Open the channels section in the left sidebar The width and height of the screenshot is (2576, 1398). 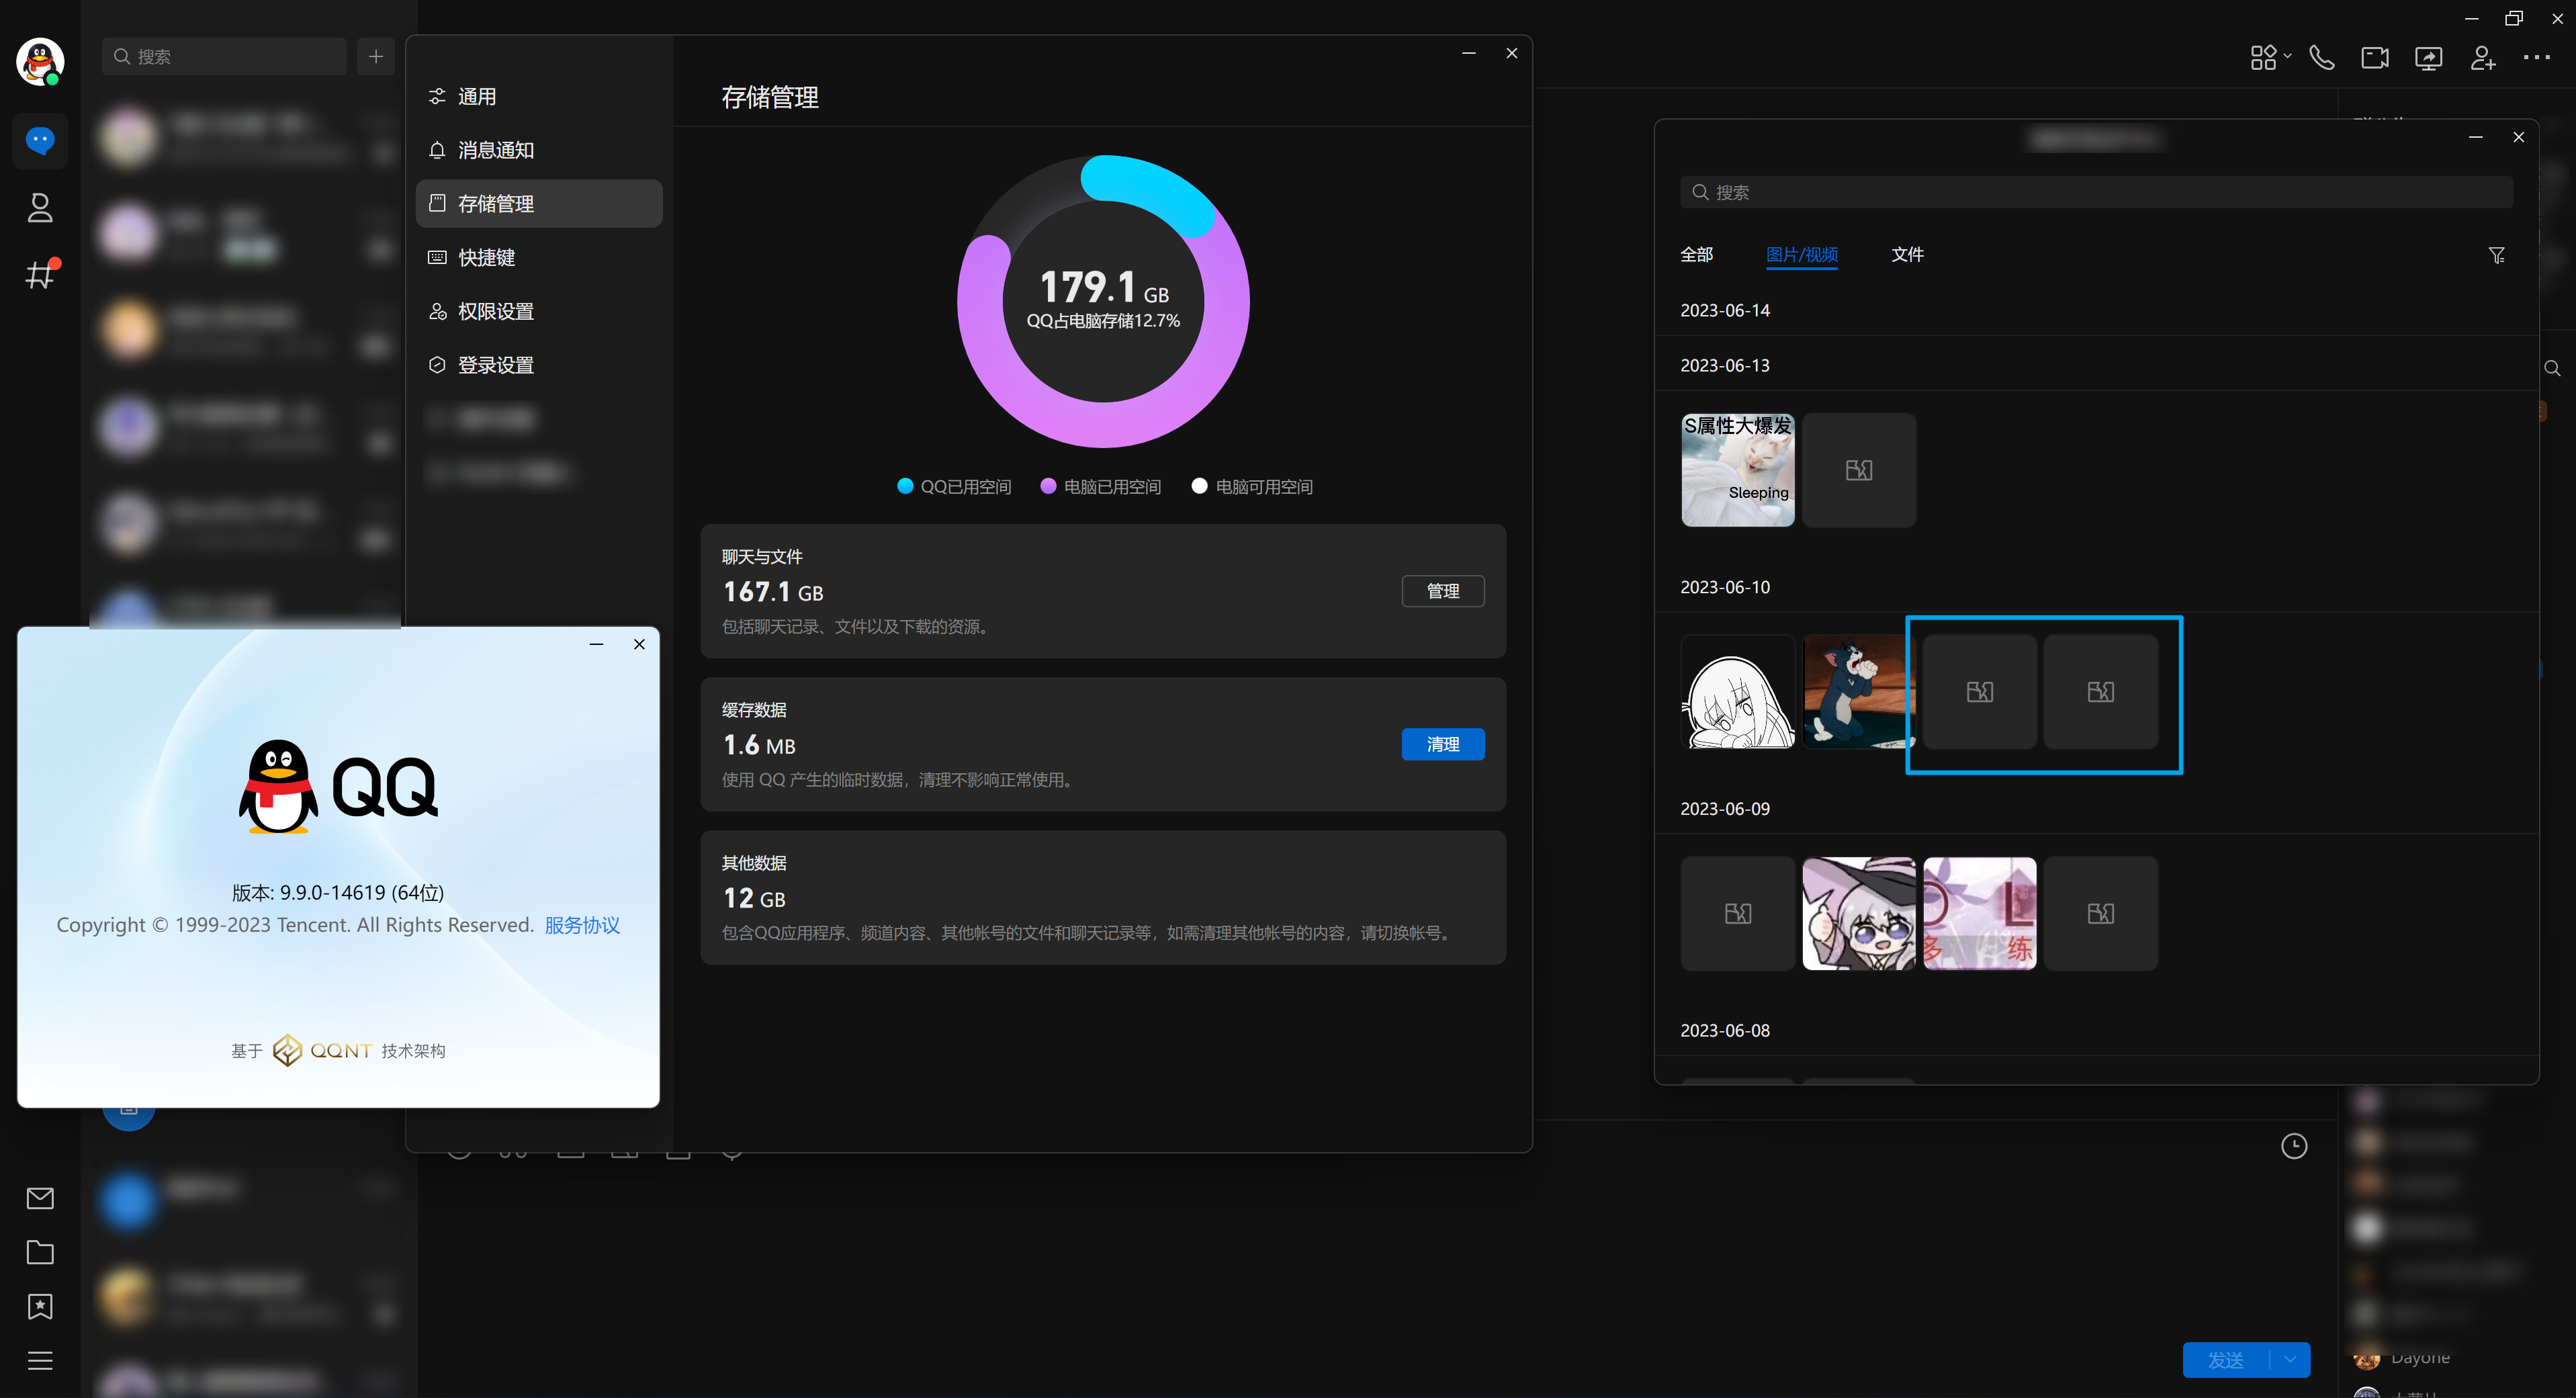(40, 273)
